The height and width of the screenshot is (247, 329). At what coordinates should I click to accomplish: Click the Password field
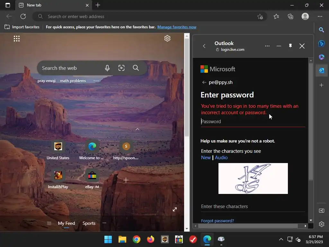tap(253, 122)
